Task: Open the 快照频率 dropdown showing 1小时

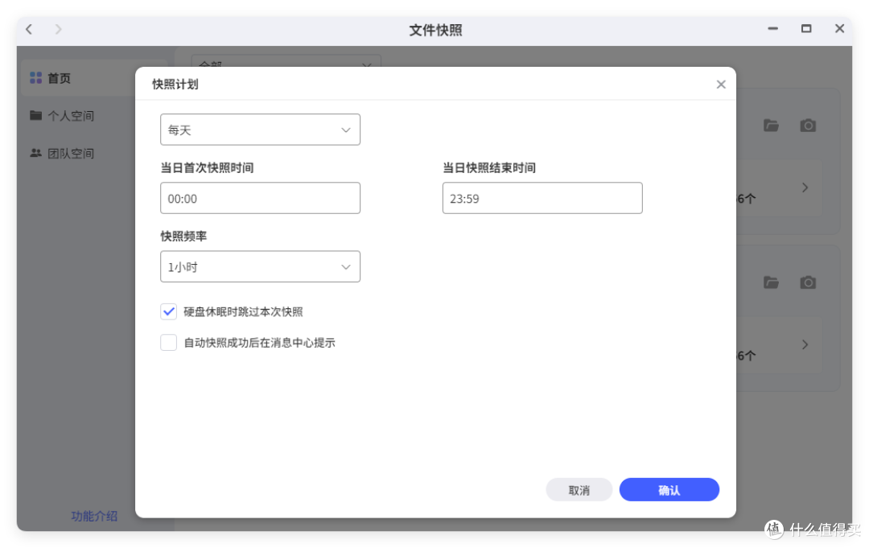Action: (260, 266)
